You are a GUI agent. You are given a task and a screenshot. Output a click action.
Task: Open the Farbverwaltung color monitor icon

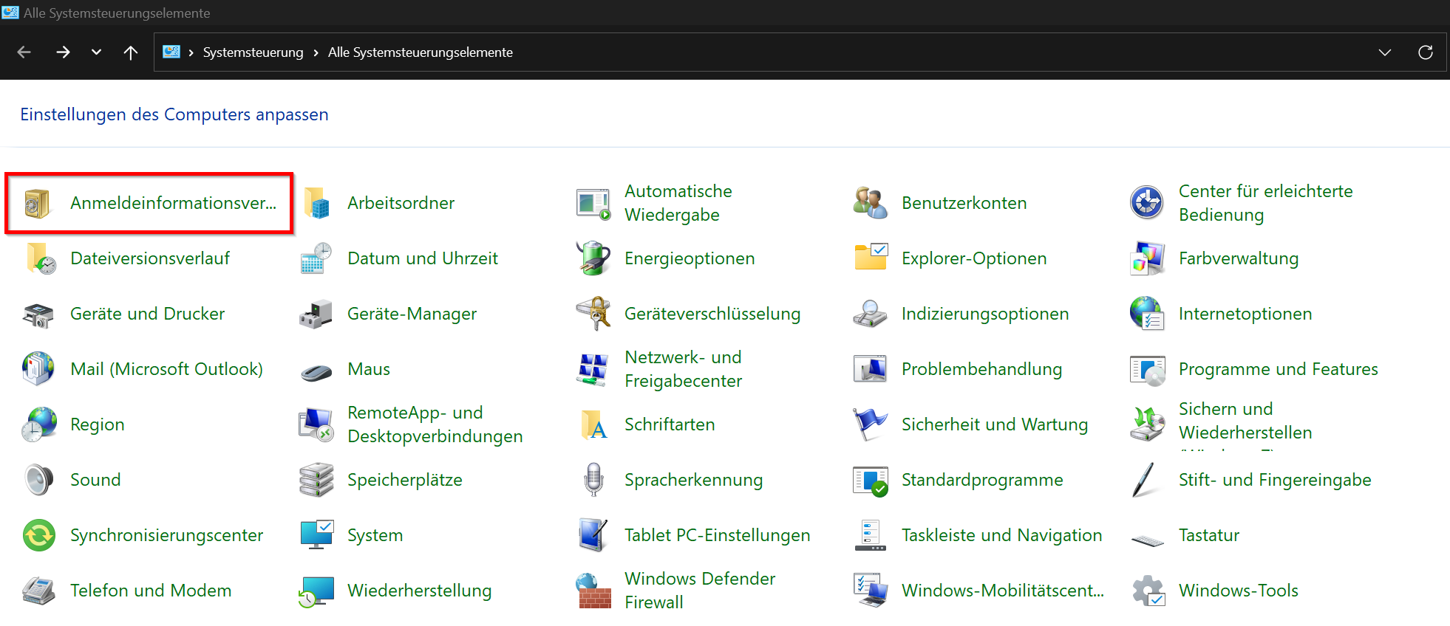point(1147,258)
